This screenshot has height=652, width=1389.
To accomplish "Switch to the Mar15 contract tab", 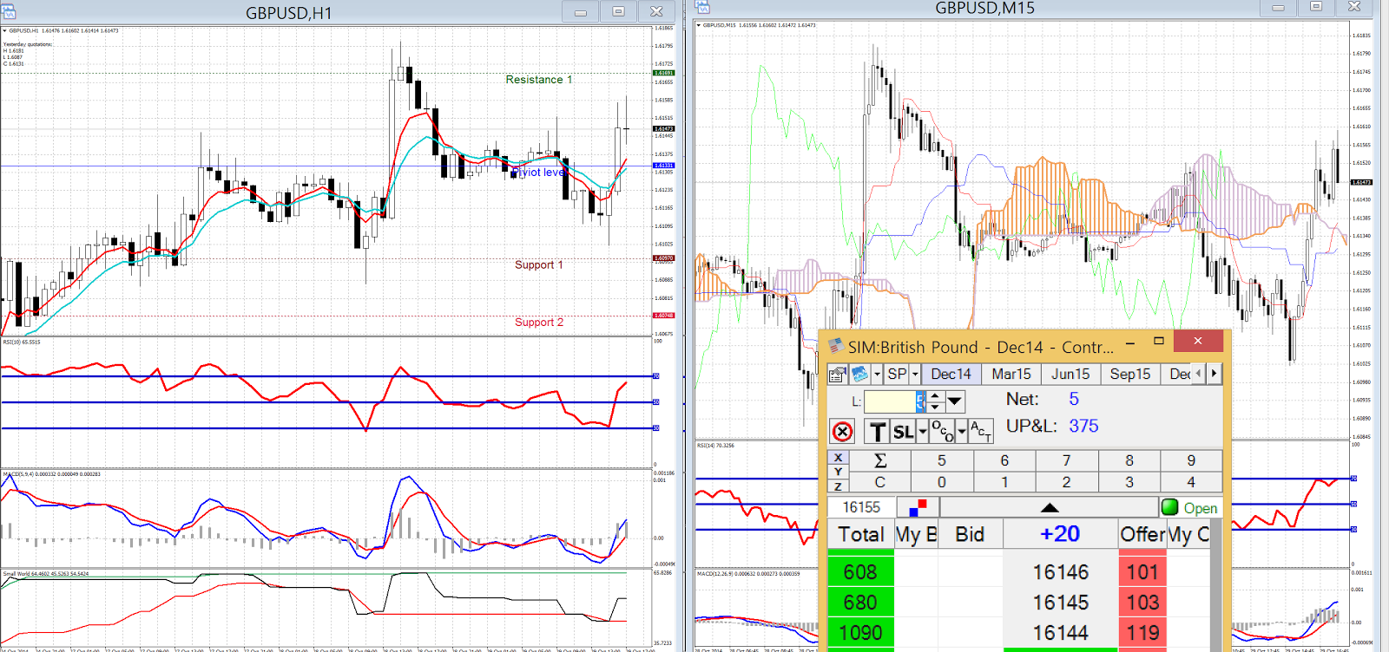I will 1011,375.
